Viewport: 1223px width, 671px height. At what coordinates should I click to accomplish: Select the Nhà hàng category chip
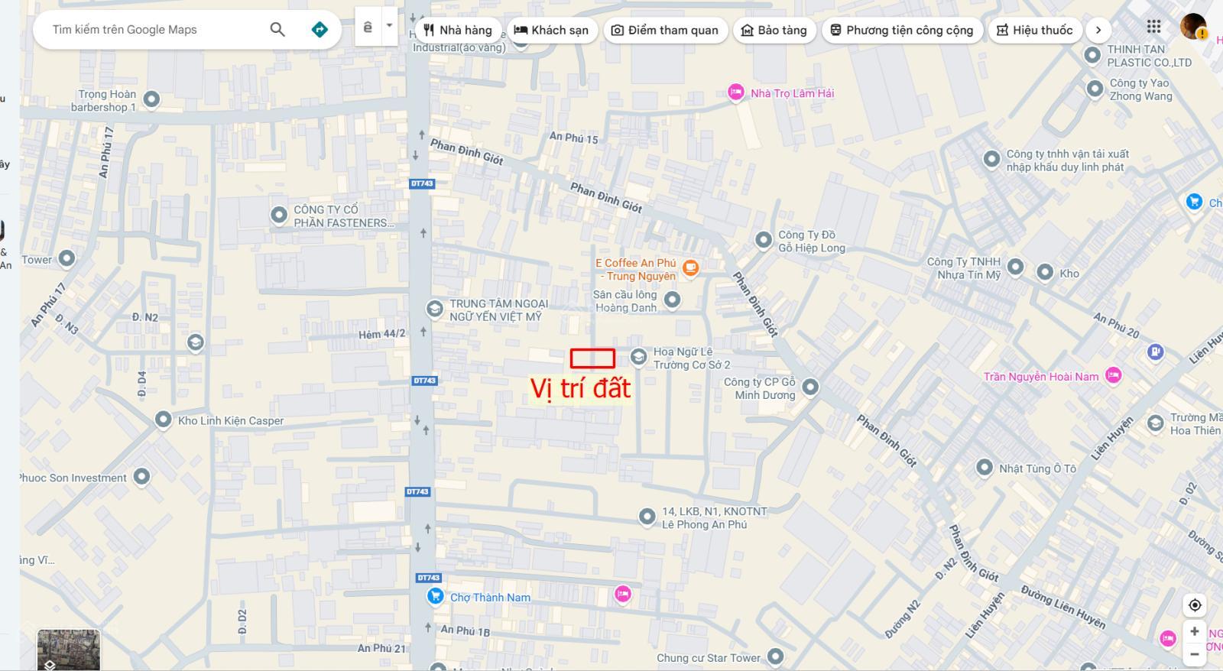point(458,30)
